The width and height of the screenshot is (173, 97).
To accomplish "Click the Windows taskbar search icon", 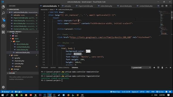I will [7, 95].
